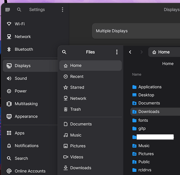Select the Downloads folder in file list
The height and width of the screenshot is (175, 180).
(155, 112)
